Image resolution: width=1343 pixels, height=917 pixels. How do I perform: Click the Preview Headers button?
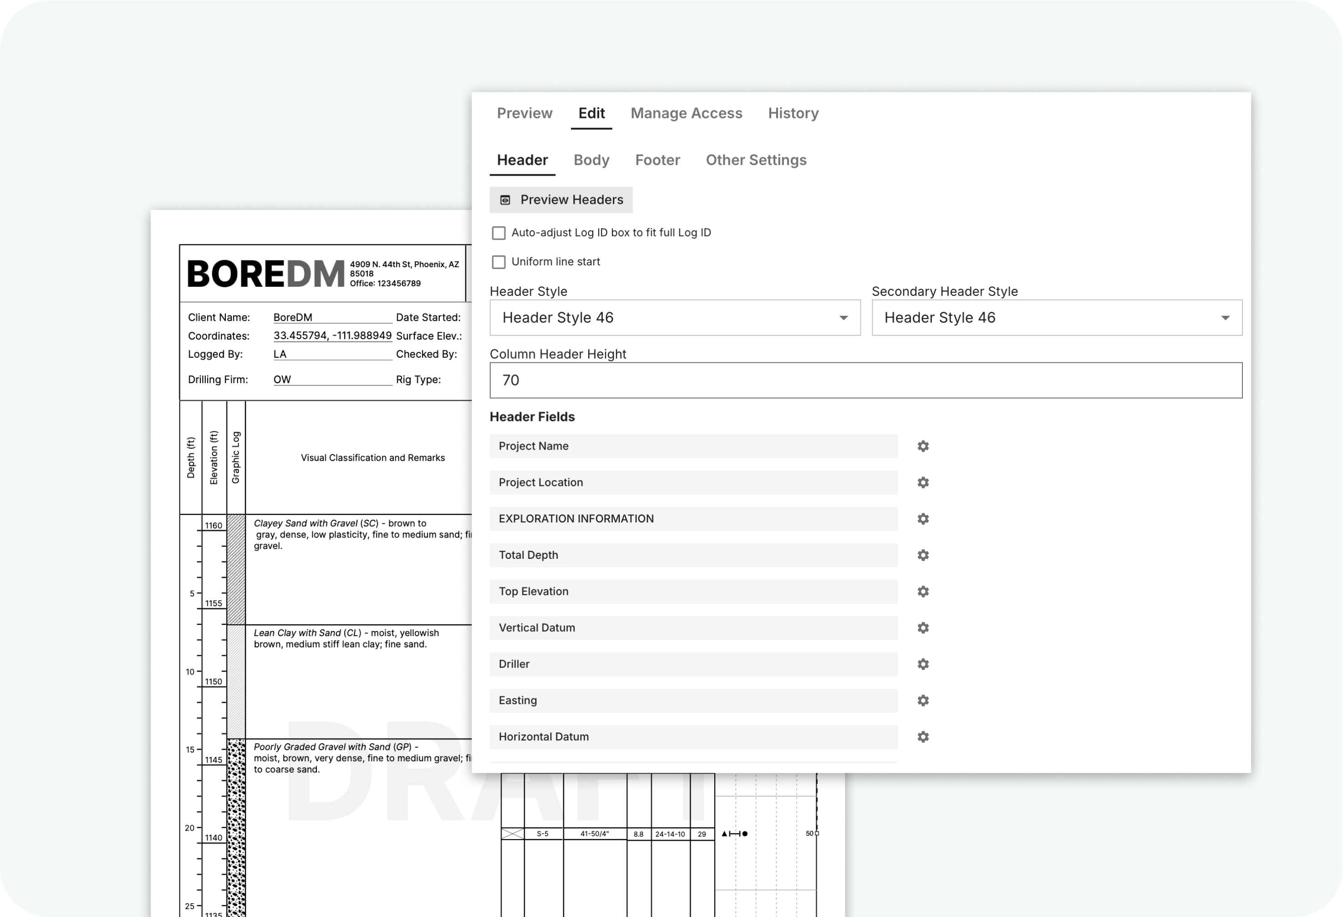click(x=560, y=199)
